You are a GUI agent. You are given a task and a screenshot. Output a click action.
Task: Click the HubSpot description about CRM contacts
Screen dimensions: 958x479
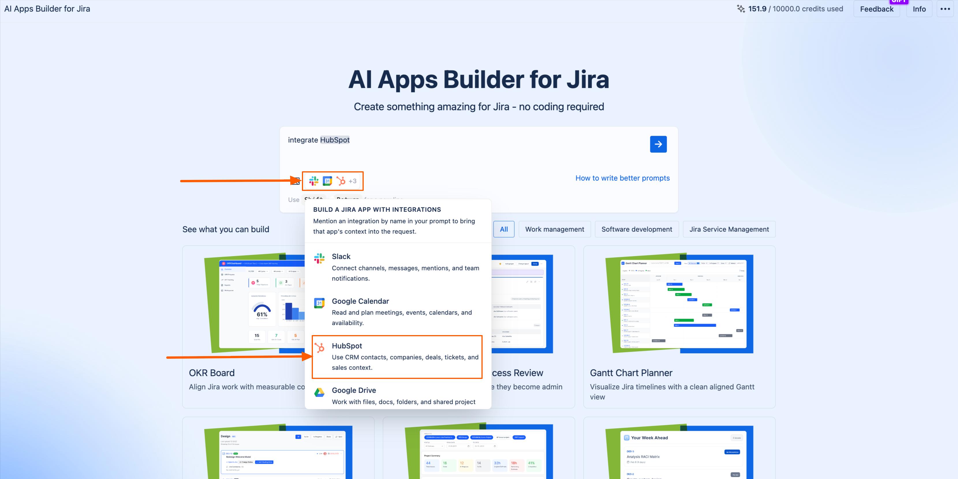tap(405, 362)
